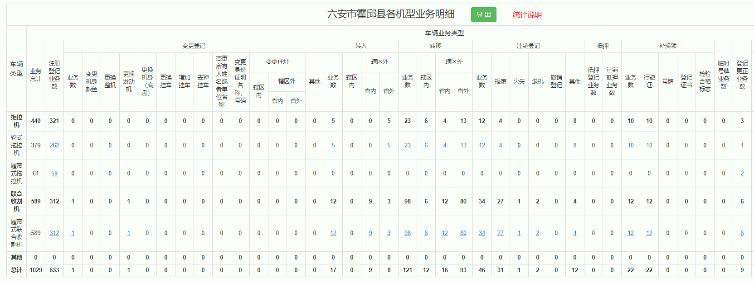
Task: Click 6 登记更正 link for 履带式联合收割机
Action: (742, 233)
